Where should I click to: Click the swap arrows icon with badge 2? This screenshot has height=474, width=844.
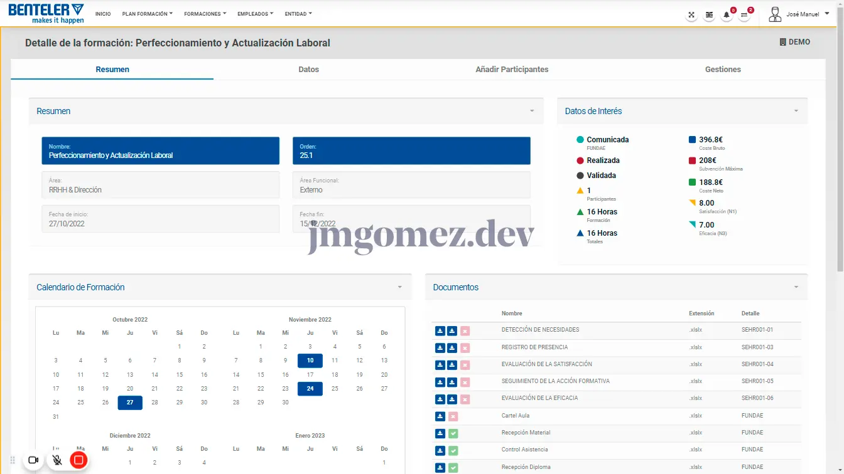pos(744,15)
